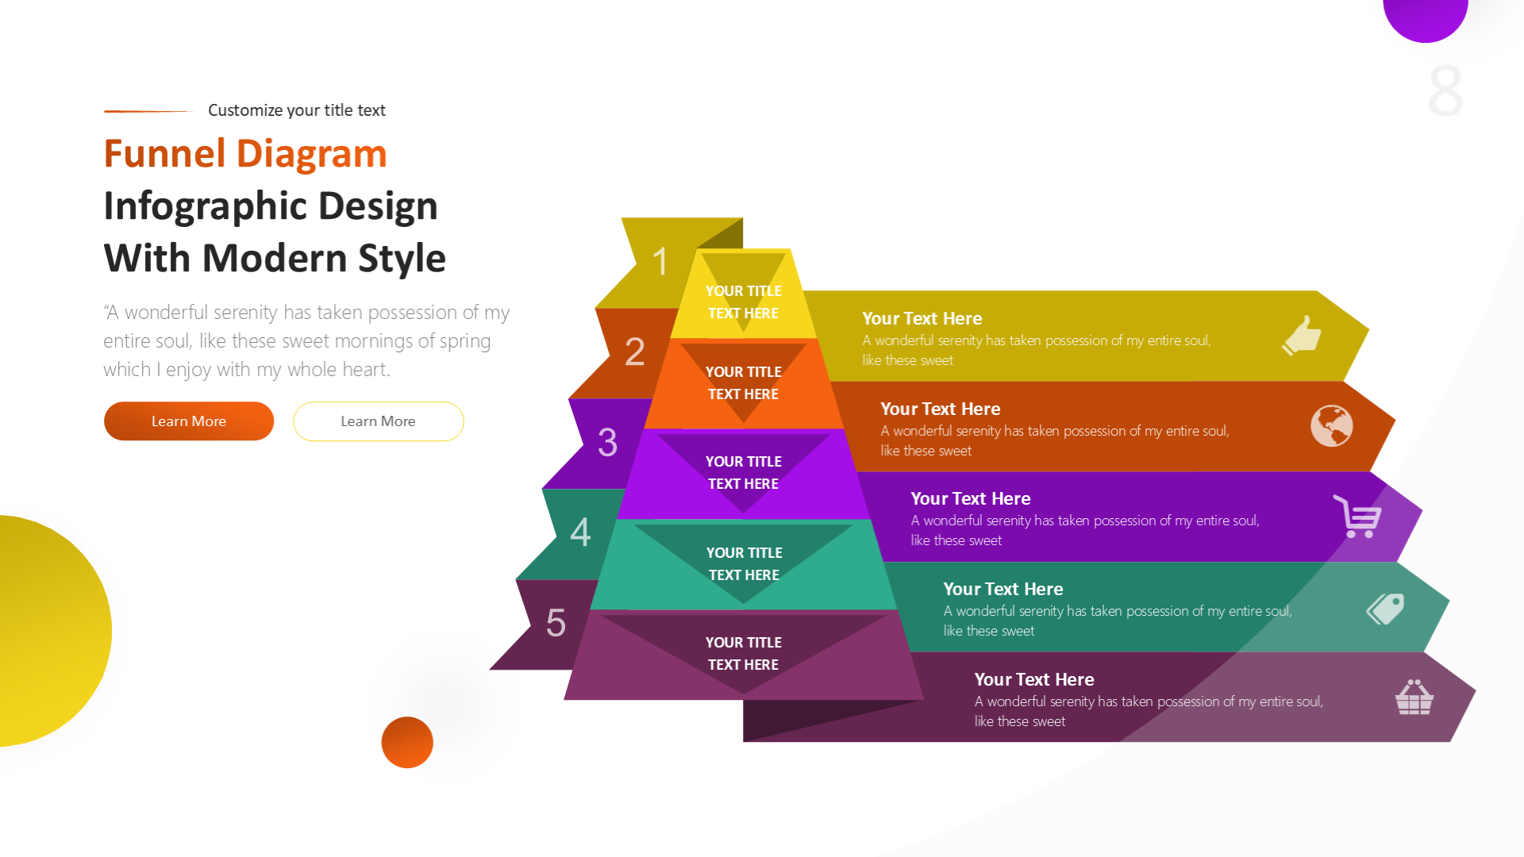The height and width of the screenshot is (857, 1524).
Task: Click the globe icon on orange banner
Action: (1331, 426)
